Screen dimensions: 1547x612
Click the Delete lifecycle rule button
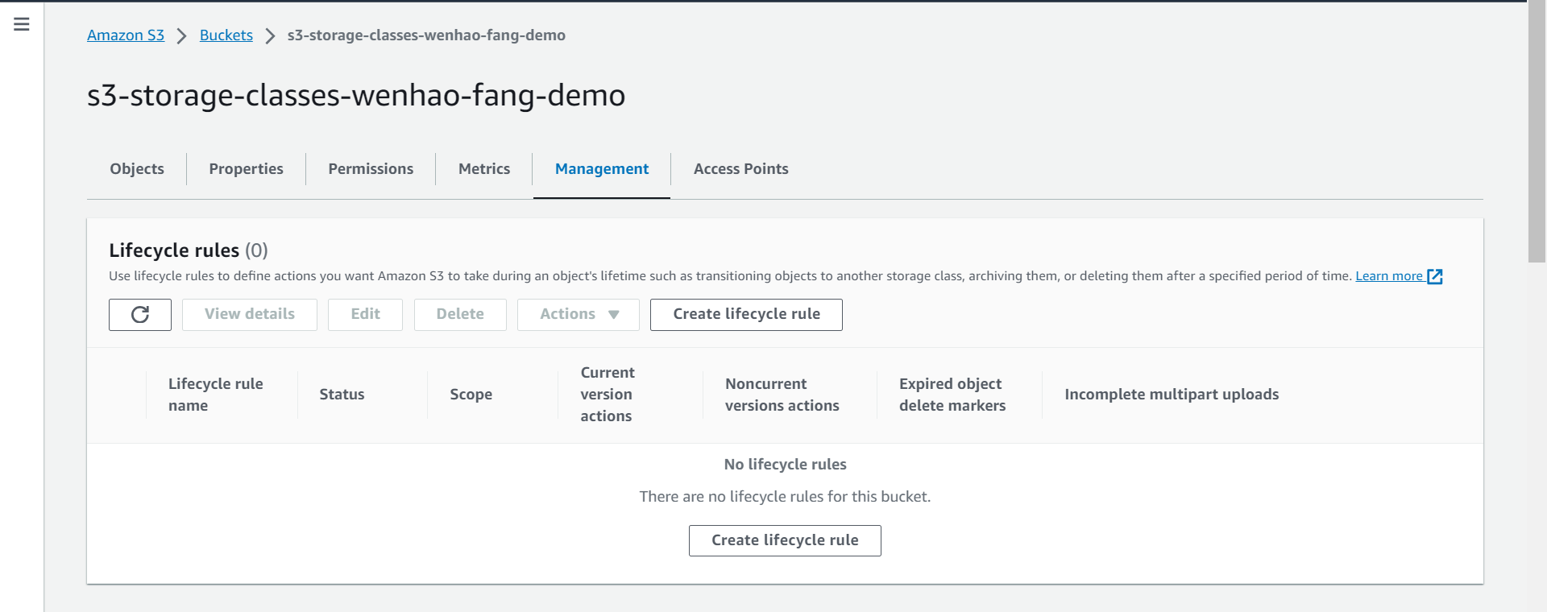coord(460,314)
